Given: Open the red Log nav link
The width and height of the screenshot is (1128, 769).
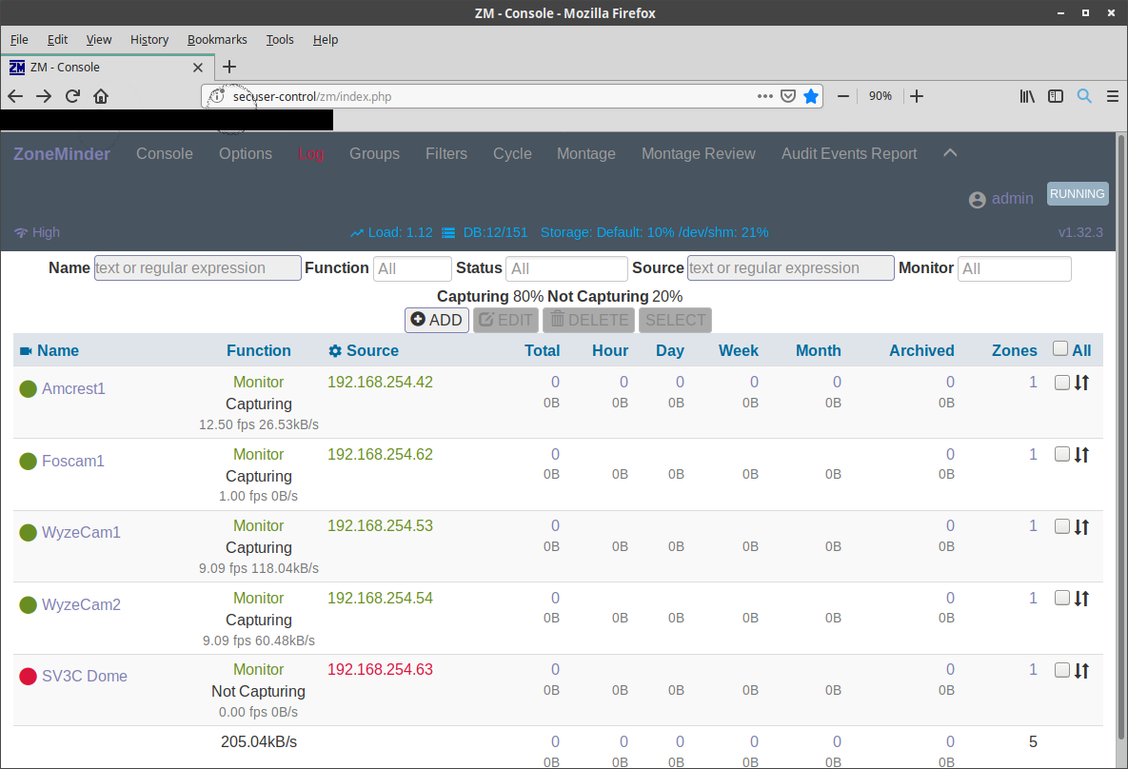Looking at the screenshot, I should point(310,154).
